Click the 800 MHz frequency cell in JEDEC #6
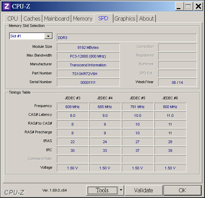This screenshot has height=198, width=205. [170, 107]
